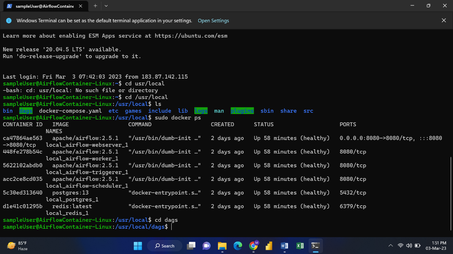This screenshot has height=254, width=453.
Task: Click container ID 'acc2ce8cd035'
Action: coord(23,179)
